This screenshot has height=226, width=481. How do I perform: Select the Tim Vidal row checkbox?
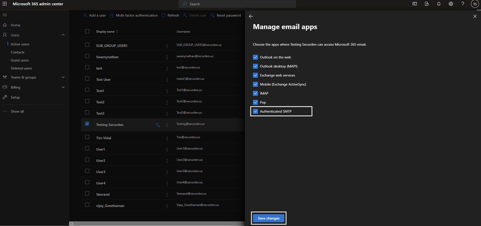[x=87, y=137]
